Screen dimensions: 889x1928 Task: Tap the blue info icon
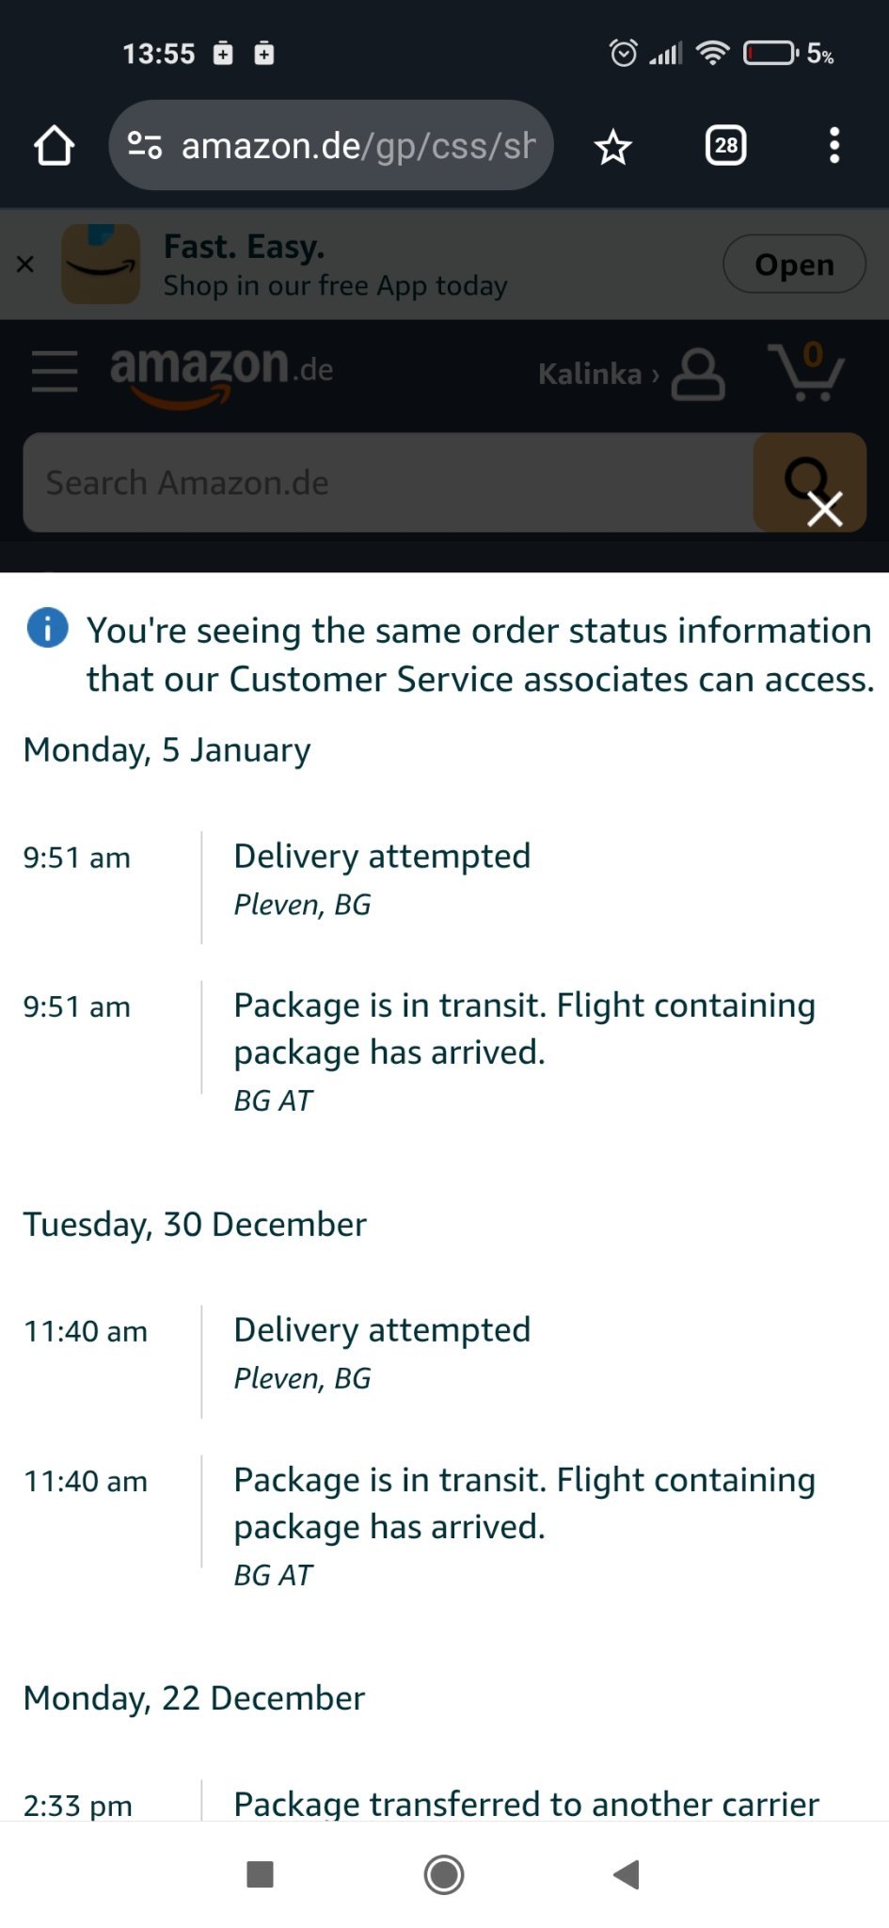(48, 628)
